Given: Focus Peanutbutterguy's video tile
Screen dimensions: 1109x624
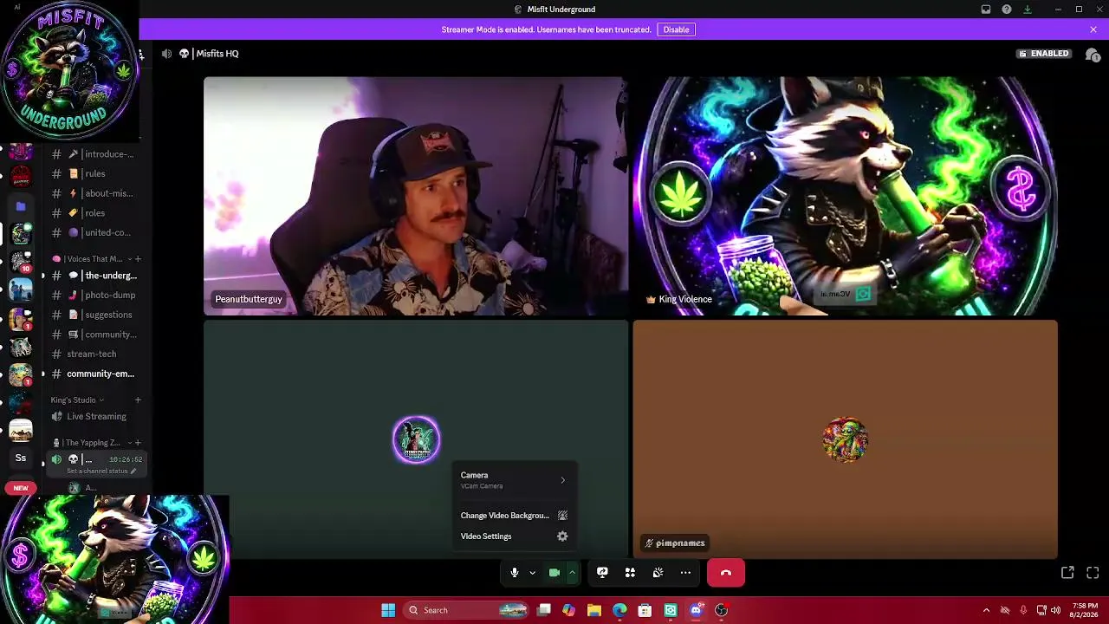Looking at the screenshot, I should pyautogui.click(x=416, y=196).
